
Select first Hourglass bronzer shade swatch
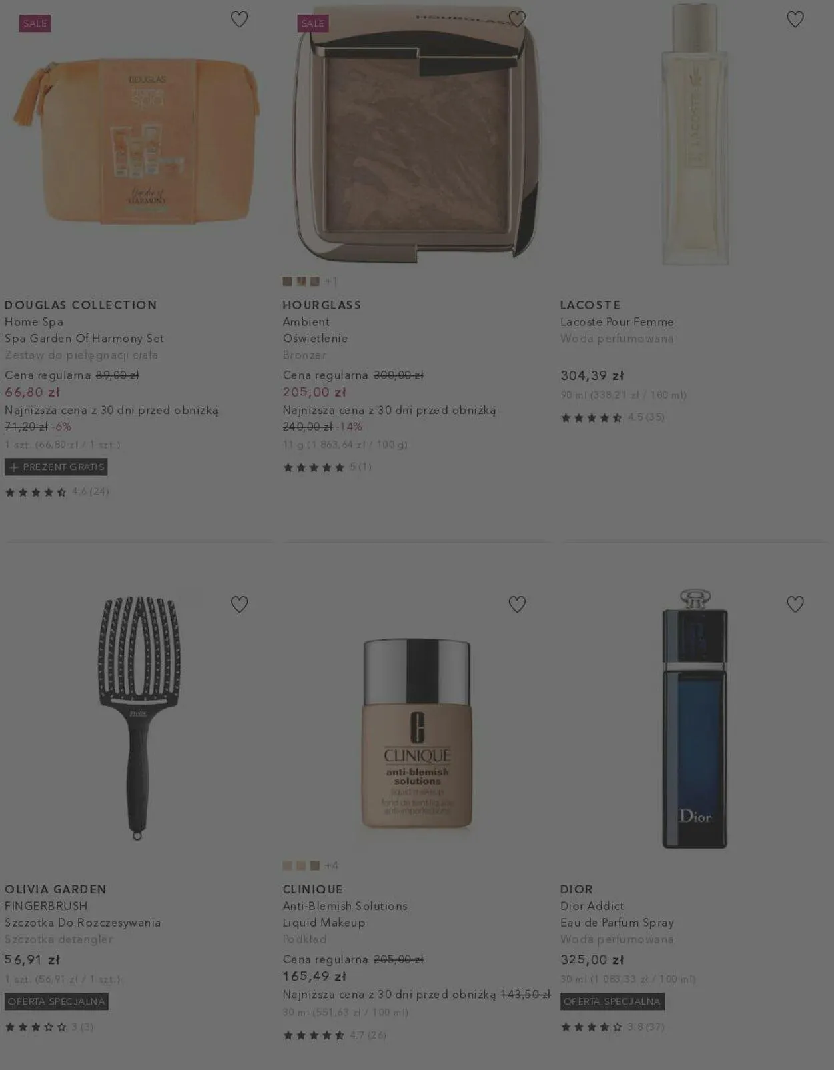(287, 281)
